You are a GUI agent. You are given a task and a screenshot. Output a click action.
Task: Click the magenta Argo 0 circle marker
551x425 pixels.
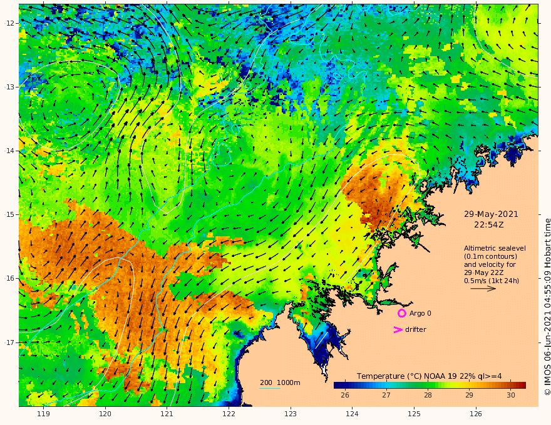(401, 313)
